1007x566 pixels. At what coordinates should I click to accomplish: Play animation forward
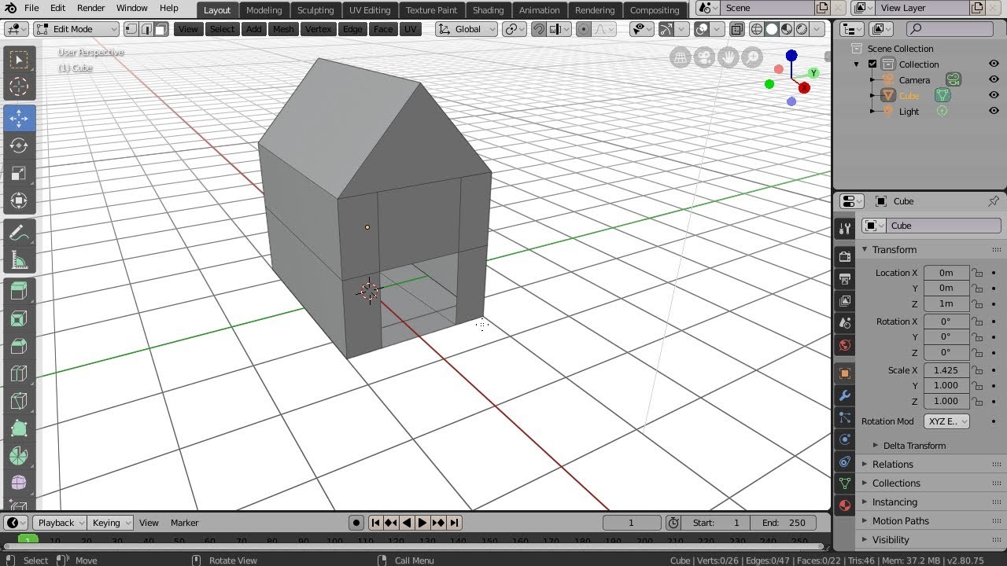(422, 523)
